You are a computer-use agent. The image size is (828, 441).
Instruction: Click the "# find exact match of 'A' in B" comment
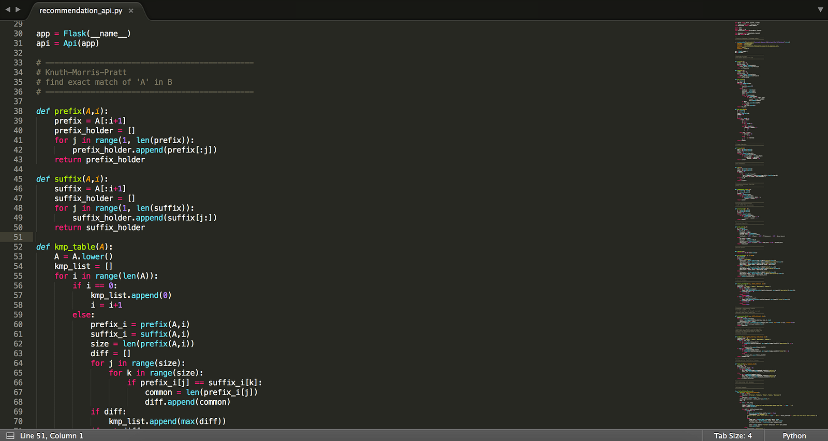click(104, 82)
